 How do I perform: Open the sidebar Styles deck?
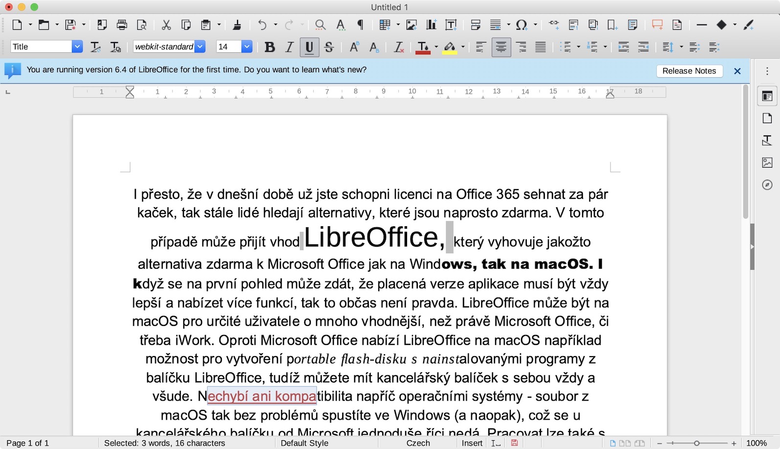pos(767,141)
